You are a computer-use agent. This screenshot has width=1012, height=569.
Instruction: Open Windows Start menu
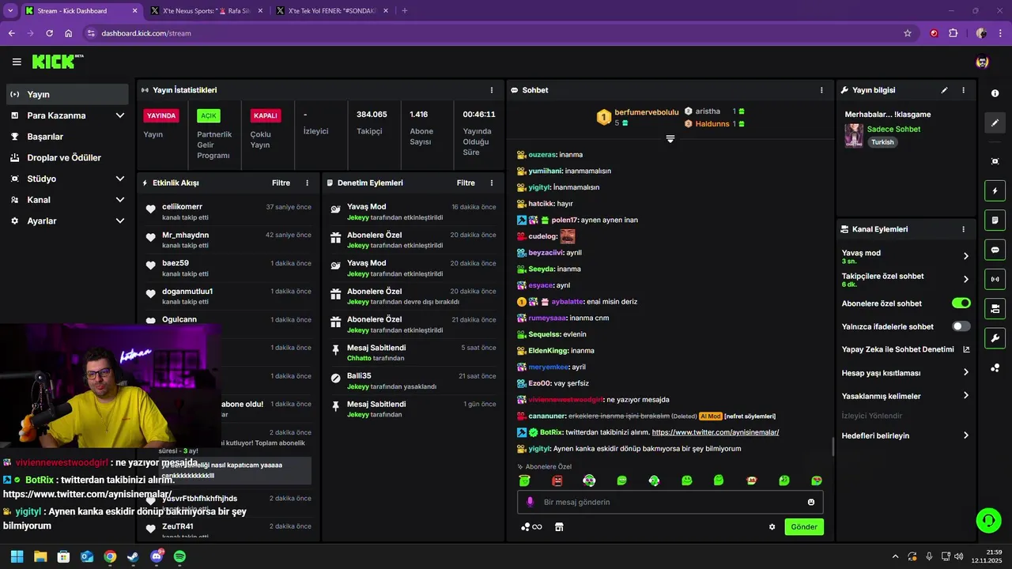click(17, 556)
